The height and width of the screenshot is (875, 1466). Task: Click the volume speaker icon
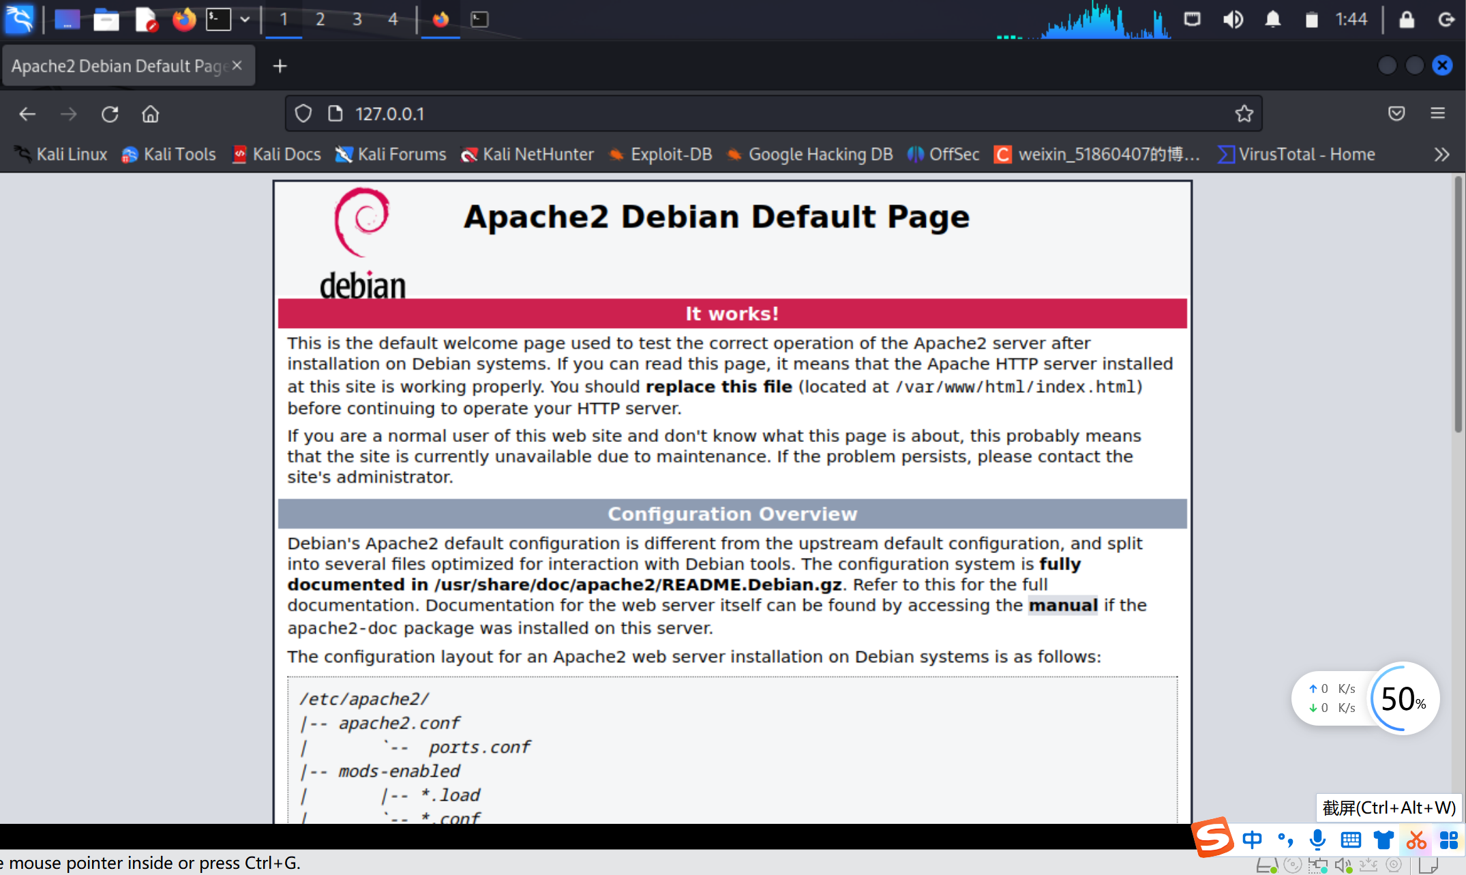[1233, 19]
